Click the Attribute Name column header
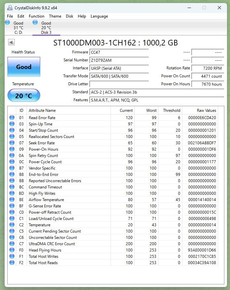 point(69,110)
